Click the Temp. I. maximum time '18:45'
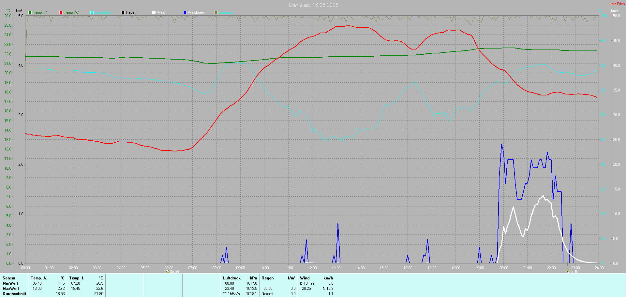The image size is (626, 297). click(76, 289)
